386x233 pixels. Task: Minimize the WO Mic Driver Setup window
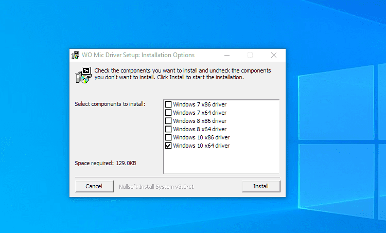click(227, 55)
